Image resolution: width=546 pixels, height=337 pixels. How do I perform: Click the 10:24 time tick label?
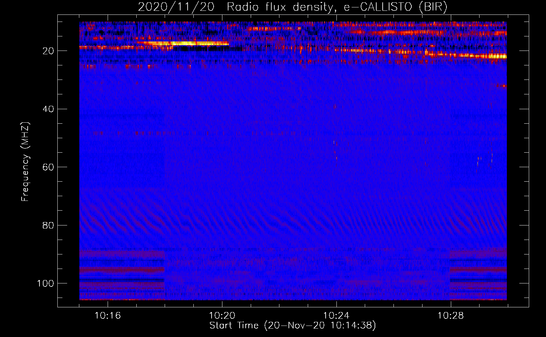(x=336, y=316)
